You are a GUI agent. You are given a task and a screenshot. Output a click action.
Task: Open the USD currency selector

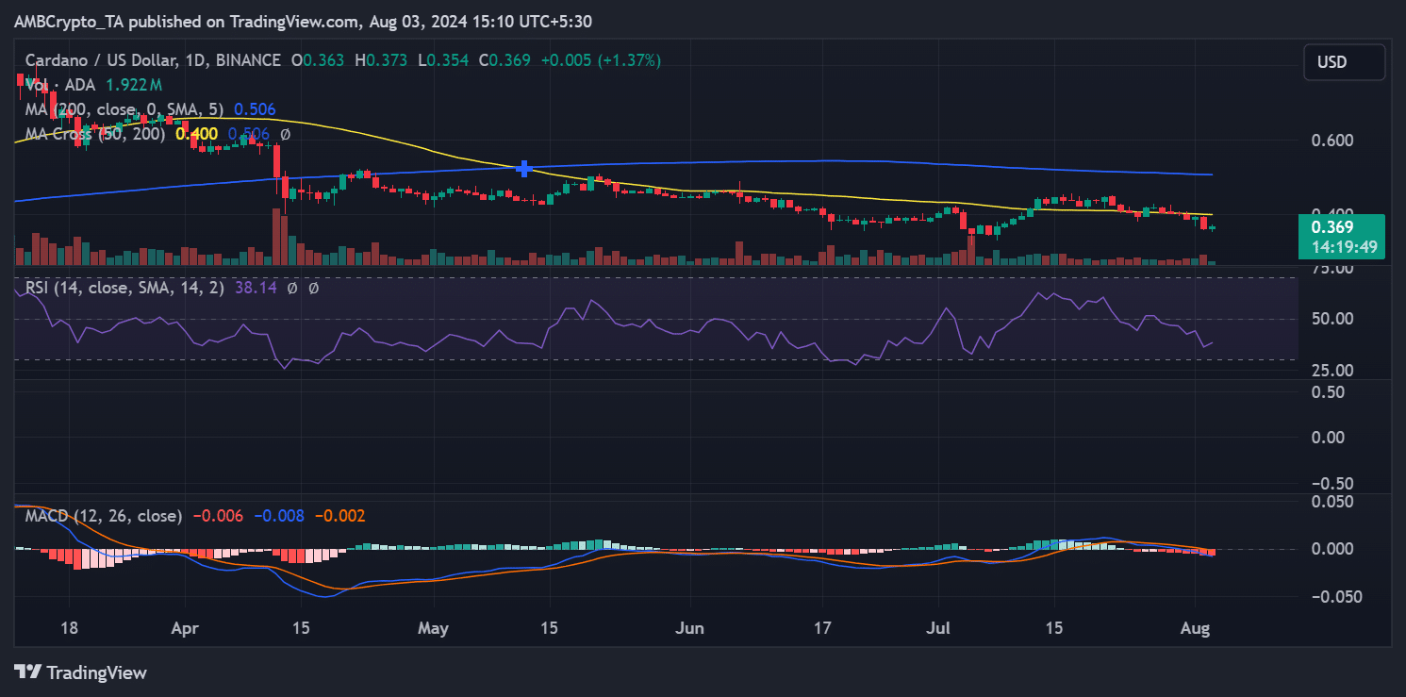(1344, 62)
